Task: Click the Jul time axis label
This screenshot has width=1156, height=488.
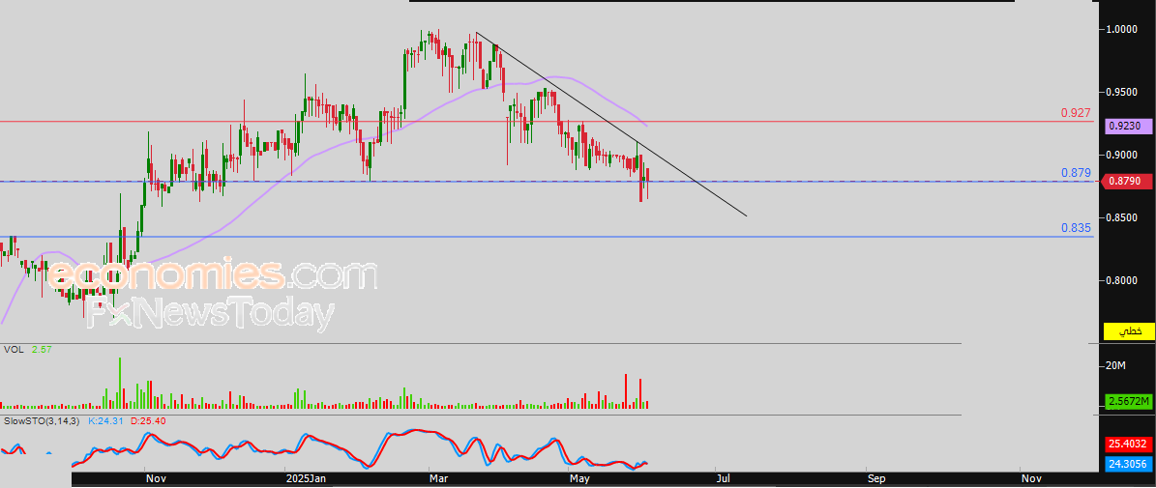Action: click(724, 479)
